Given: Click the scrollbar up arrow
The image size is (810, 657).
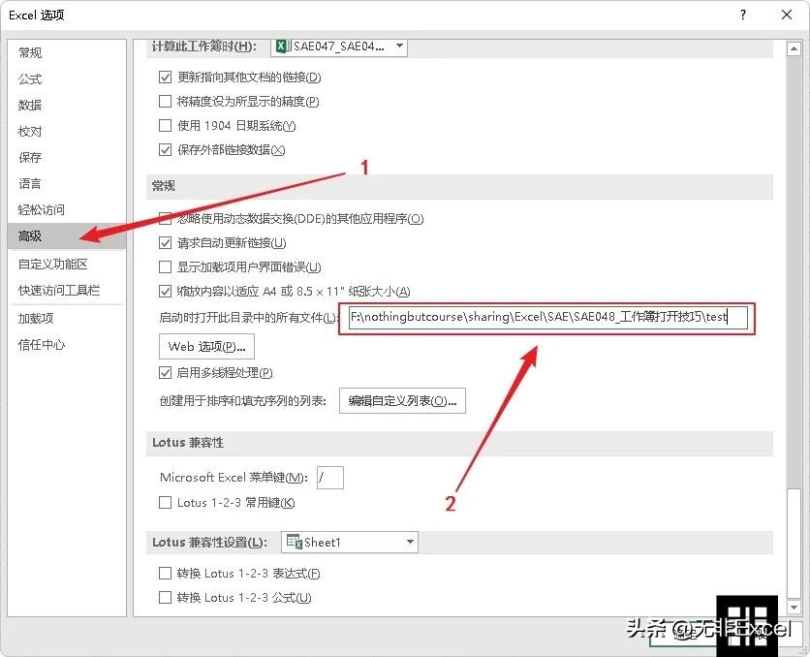Looking at the screenshot, I should tap(794, 49).
